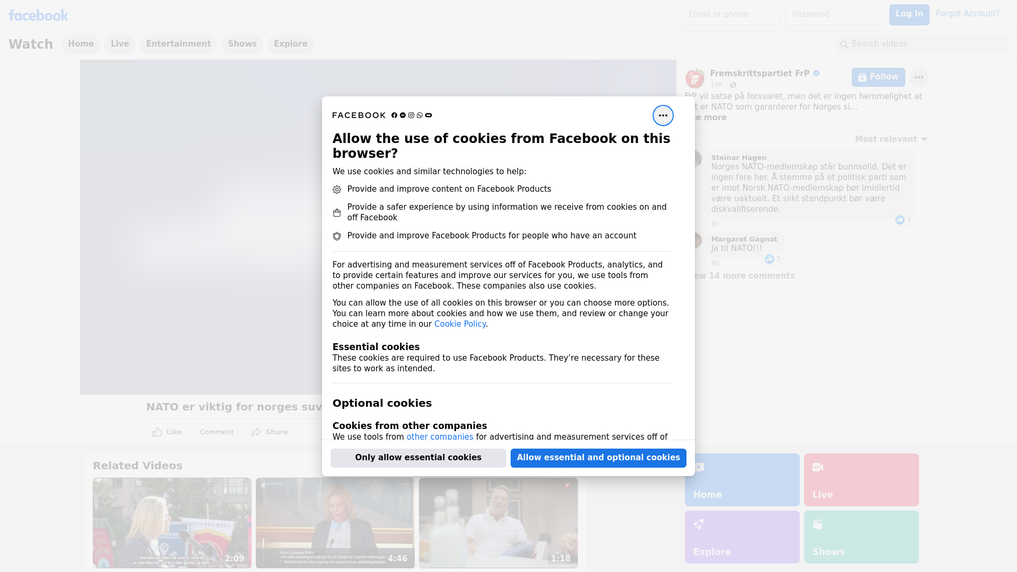Open the Home tile in the sidebar
The image size is (1017, 572).
pyautogui.click(x=742, y=480)
